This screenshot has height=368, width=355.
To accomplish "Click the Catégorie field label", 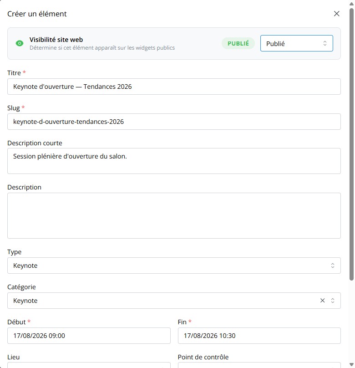I will pyautogui.click(x=21, y=287).
